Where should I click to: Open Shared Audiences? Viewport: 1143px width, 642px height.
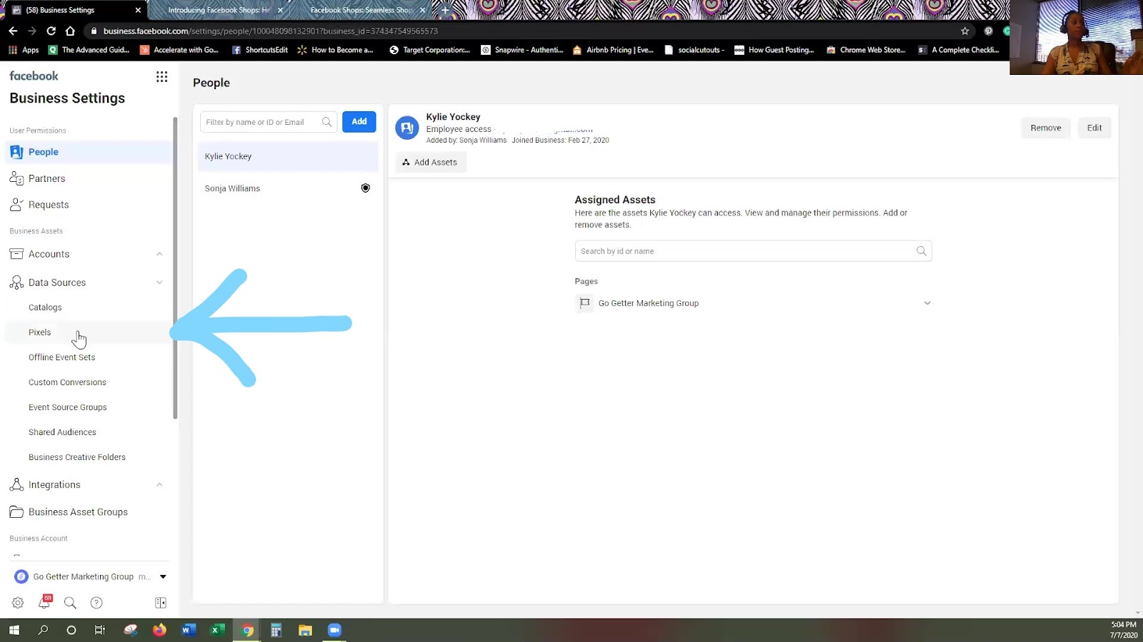62,432
